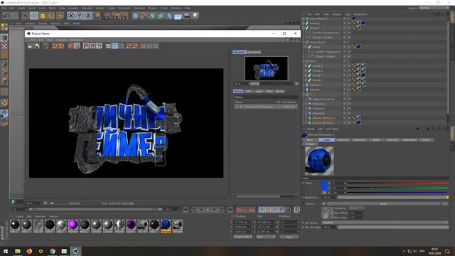Viewport: 455px width, 256px height.
Task: Select the purple material ball in Material Manager
Action: click(73, 225)
